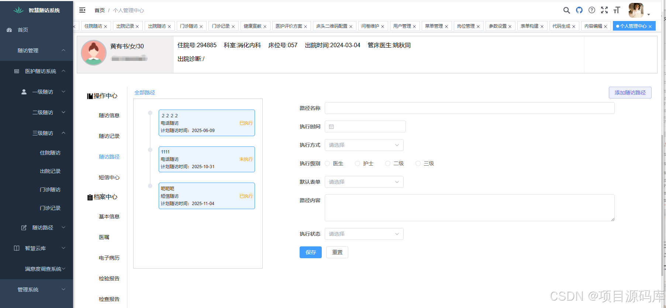Image resolution: width=666 pixels, height=308 pixels.
Task: Collapse the 三级随访 sidebar menu
Action: [37, 133]
